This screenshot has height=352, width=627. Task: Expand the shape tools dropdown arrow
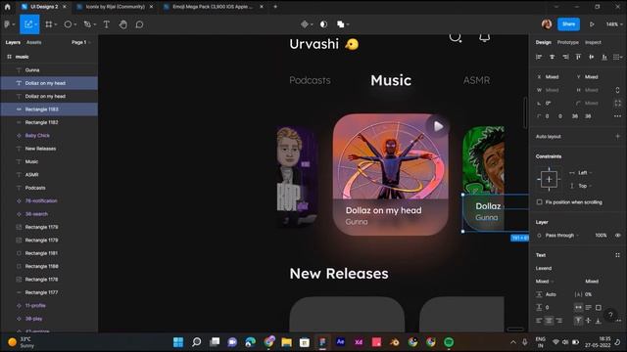click(x=74, y=24)
